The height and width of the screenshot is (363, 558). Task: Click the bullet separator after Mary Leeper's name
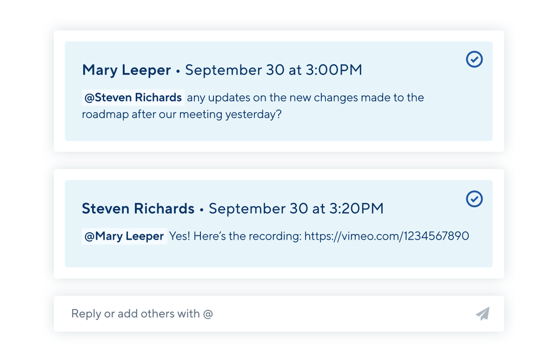[178, 72]
